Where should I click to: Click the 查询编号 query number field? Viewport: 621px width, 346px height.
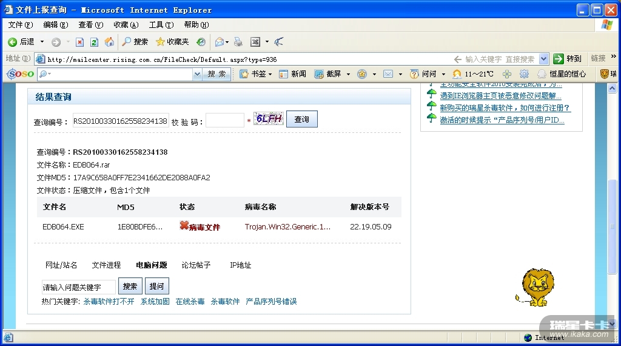point(121,121)
